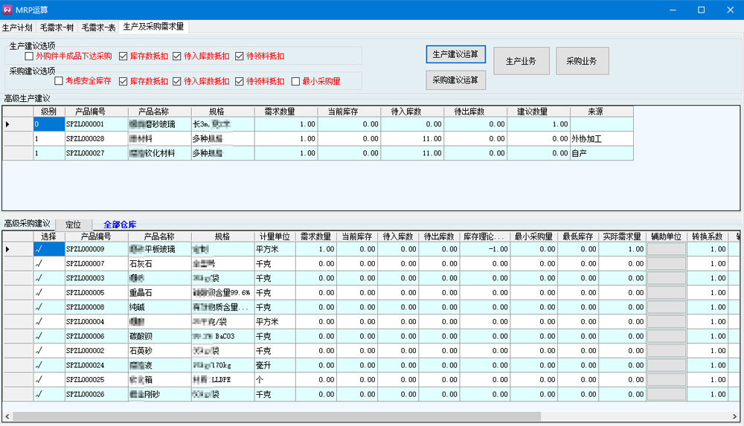Enable the 最小采购量 checkbox
Image resolution: width=744 pixels, height=426 pixels.
pyautogui.click(x=296, y=81)
